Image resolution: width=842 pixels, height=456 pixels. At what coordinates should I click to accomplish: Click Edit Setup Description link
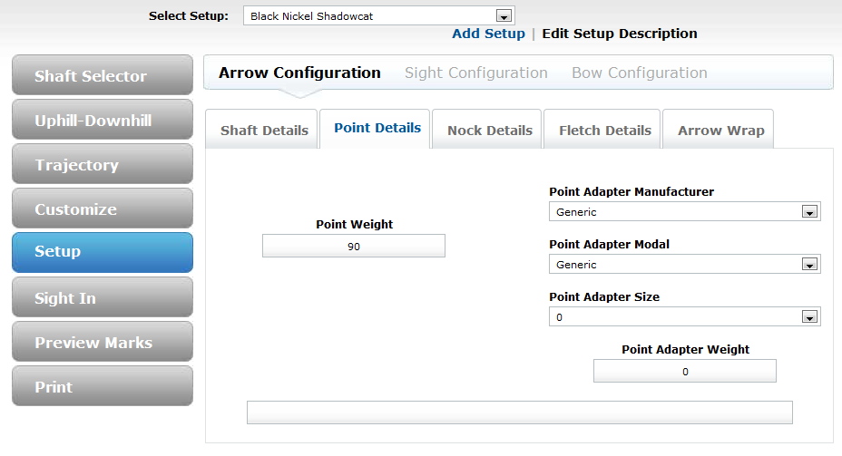click(x=620, y=34)
